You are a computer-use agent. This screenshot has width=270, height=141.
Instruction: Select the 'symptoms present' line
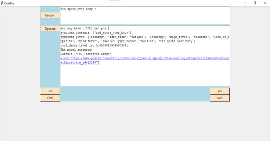click(96, 33)
